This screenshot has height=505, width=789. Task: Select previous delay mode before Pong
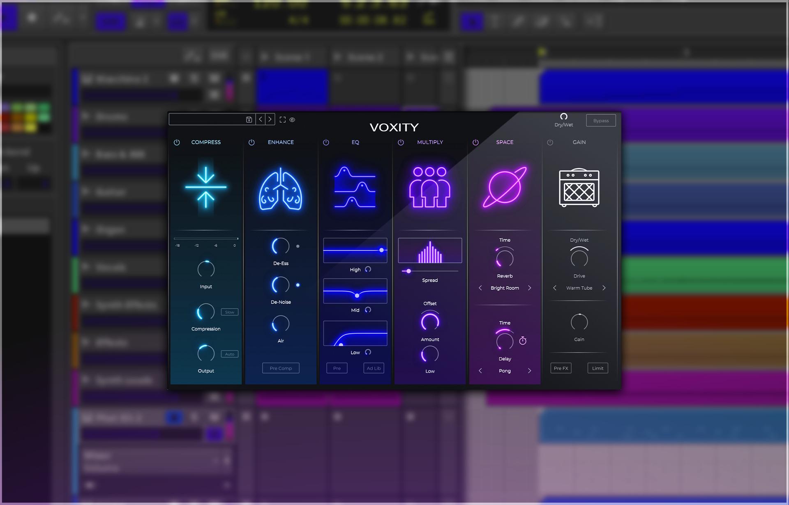click(480, 371)
